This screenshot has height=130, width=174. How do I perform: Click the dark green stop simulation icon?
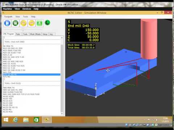(x=15, y=23)
